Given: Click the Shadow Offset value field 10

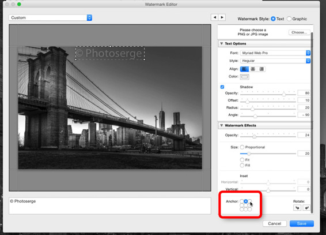Looking at the screenshot, I should (304, 100).
